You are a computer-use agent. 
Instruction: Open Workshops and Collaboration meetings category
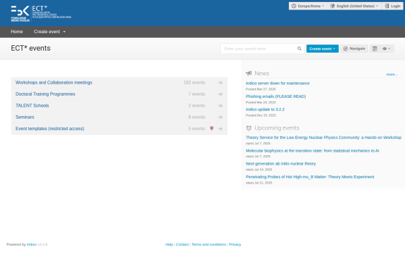[54, 82]
